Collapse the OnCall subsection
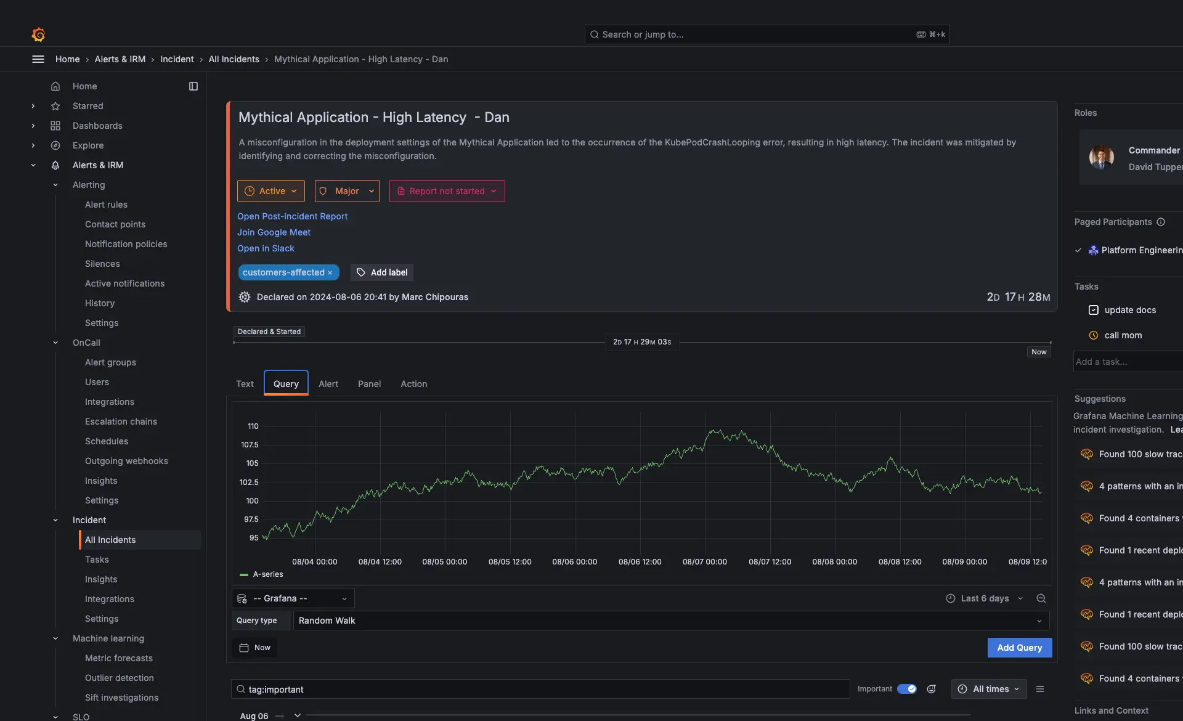Viewport: 1183px width, 721px height. (x=55, y=343)
